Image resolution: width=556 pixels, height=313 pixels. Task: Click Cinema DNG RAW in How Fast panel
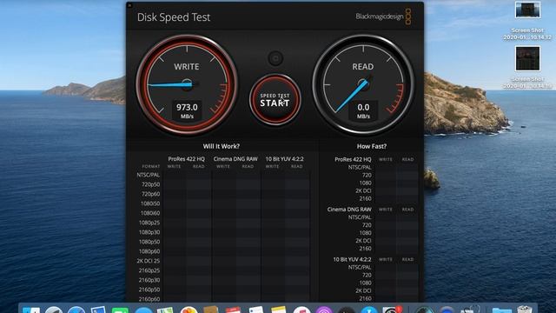[x=349, y=210]
